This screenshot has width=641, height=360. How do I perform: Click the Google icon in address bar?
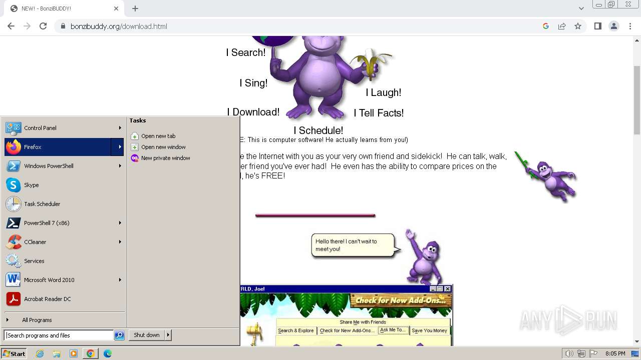click(546, 26)
